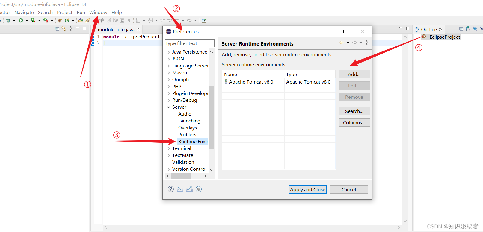The width and height of the screenshot is (483, 232).
Task: Close the module-info.java editor tab
Action: click(138, 29)
